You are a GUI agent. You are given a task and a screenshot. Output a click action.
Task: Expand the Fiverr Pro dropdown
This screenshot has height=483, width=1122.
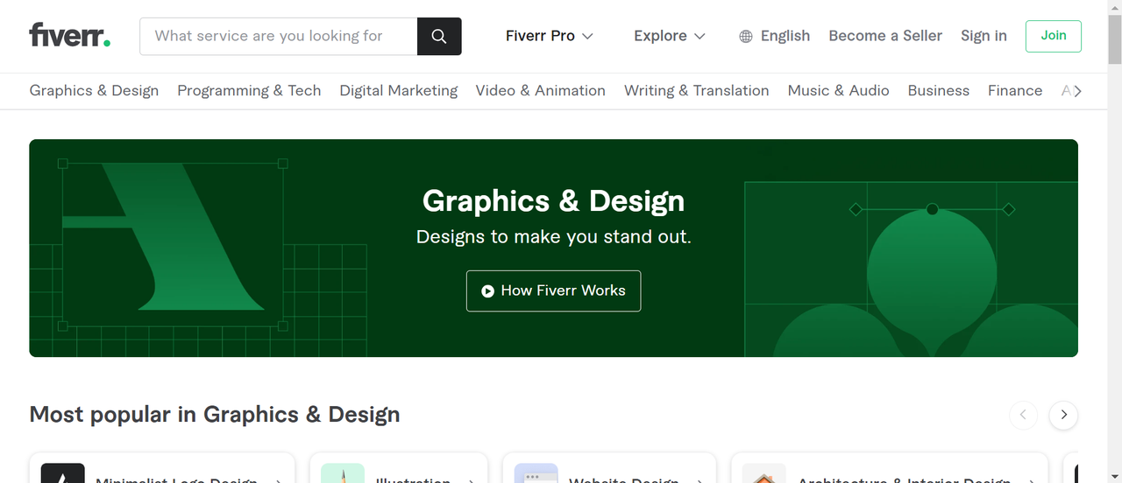tap(550, 36)
